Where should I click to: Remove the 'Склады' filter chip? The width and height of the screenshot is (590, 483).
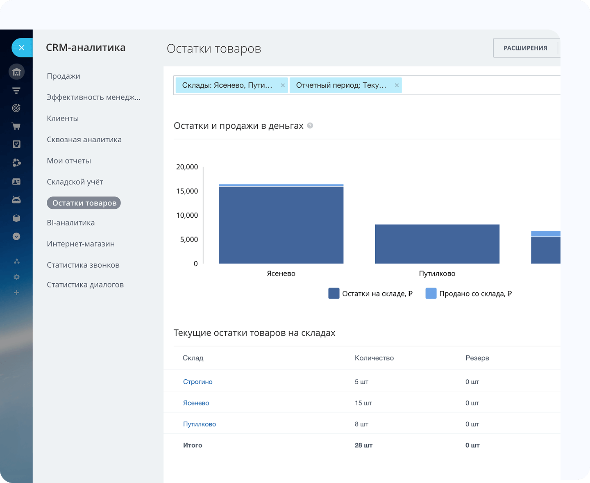[x=283, y=85]
